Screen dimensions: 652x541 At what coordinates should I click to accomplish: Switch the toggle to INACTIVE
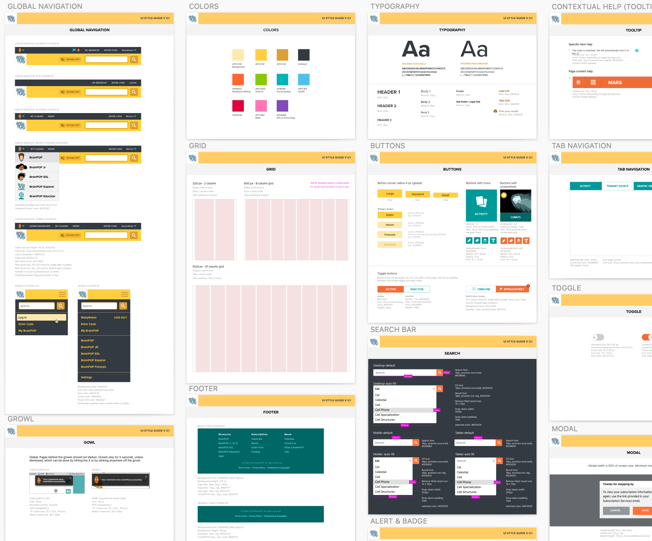[x=417, y=289]
